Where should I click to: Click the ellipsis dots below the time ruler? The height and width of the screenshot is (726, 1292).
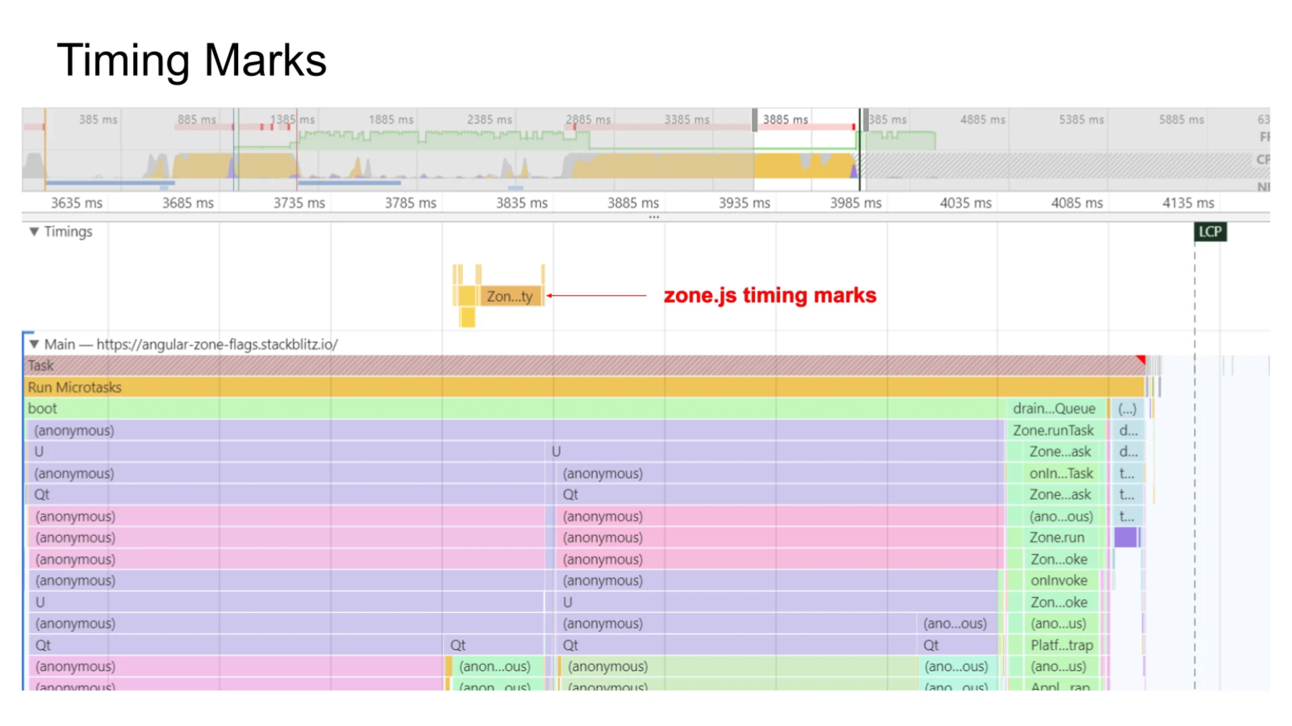655,216
